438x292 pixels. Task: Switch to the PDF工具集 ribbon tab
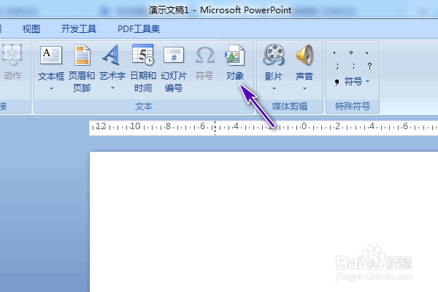[139, 28]
